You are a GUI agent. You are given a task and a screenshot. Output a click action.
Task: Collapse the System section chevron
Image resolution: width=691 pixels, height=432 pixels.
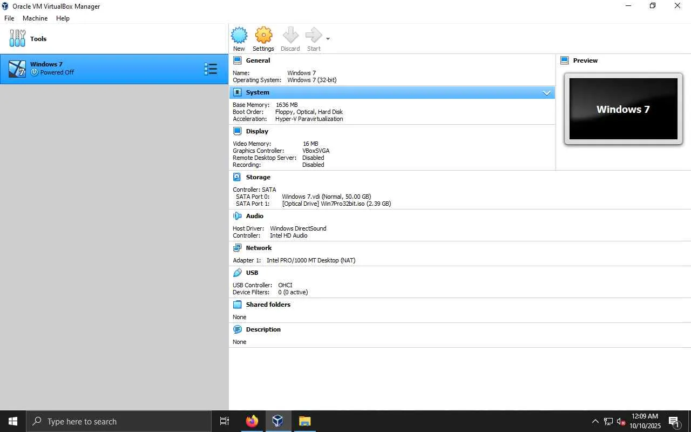pyautogui.click(x=547, y=93)
